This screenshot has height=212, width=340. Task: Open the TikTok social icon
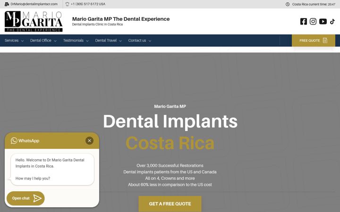click(x=332, y=21)
